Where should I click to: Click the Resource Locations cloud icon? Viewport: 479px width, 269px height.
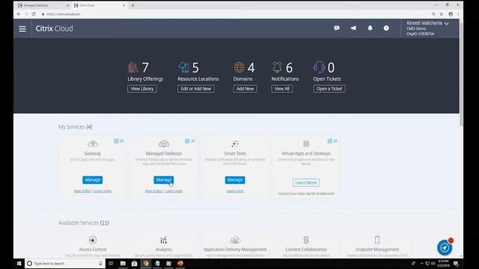point(183,67)
